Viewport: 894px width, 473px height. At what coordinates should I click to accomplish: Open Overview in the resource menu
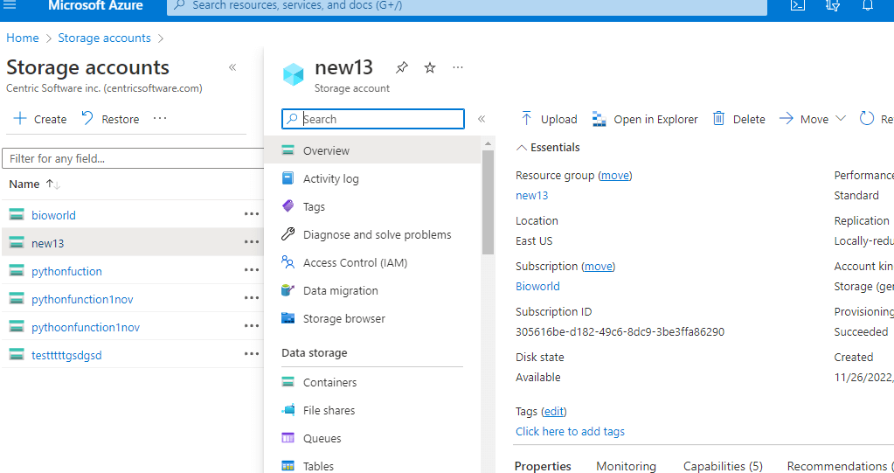[373, 150]
